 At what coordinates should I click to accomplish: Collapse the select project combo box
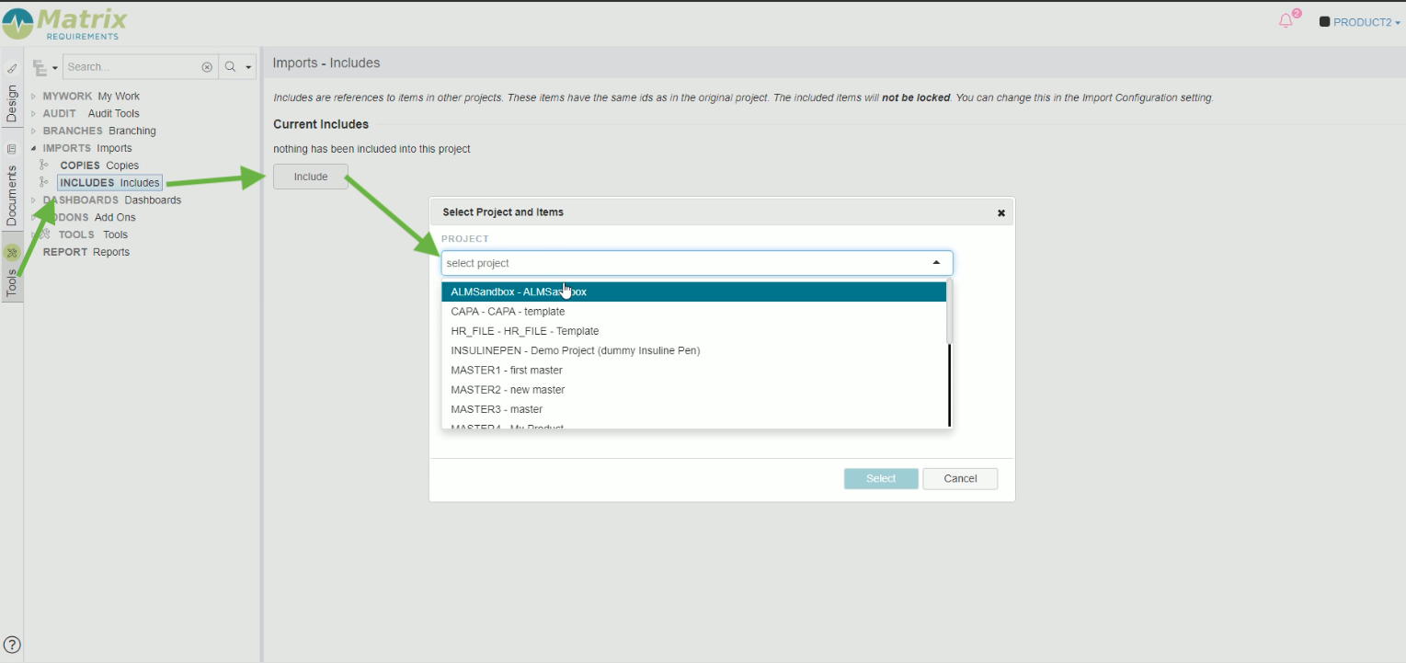pyautogui.click(x=936, y=263)
